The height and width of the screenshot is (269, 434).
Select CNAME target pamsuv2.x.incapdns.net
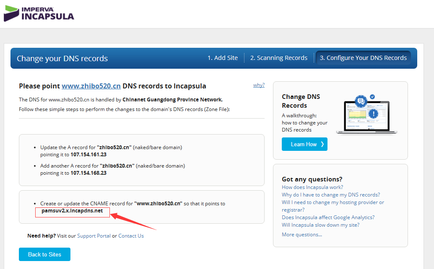tap(72, 211)
